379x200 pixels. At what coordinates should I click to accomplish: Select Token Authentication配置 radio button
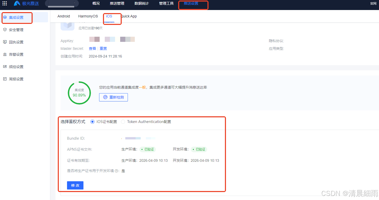[x=123, y=122]
